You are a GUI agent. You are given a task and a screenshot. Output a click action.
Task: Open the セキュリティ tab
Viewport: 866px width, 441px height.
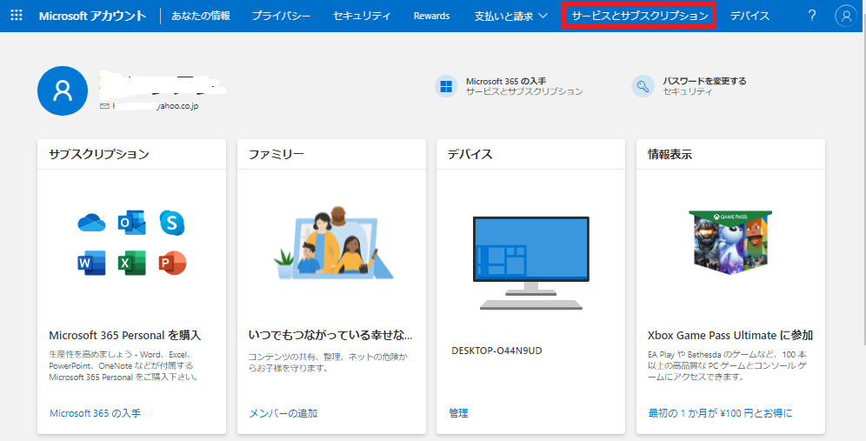(362, 16)
